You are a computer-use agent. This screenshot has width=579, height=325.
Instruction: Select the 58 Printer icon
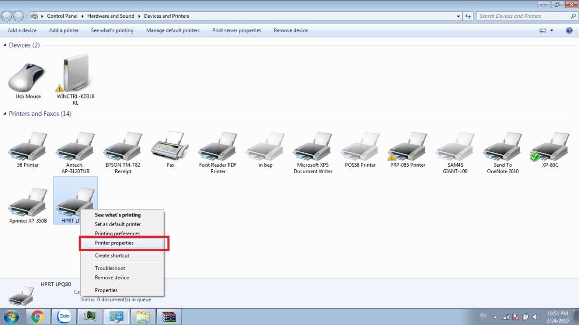(x=28, y=146)
